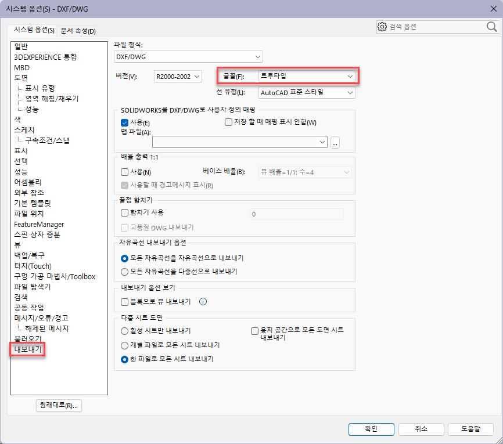
Task: Click the 검색 옵션 search field
Action: (x=436, y=27)
